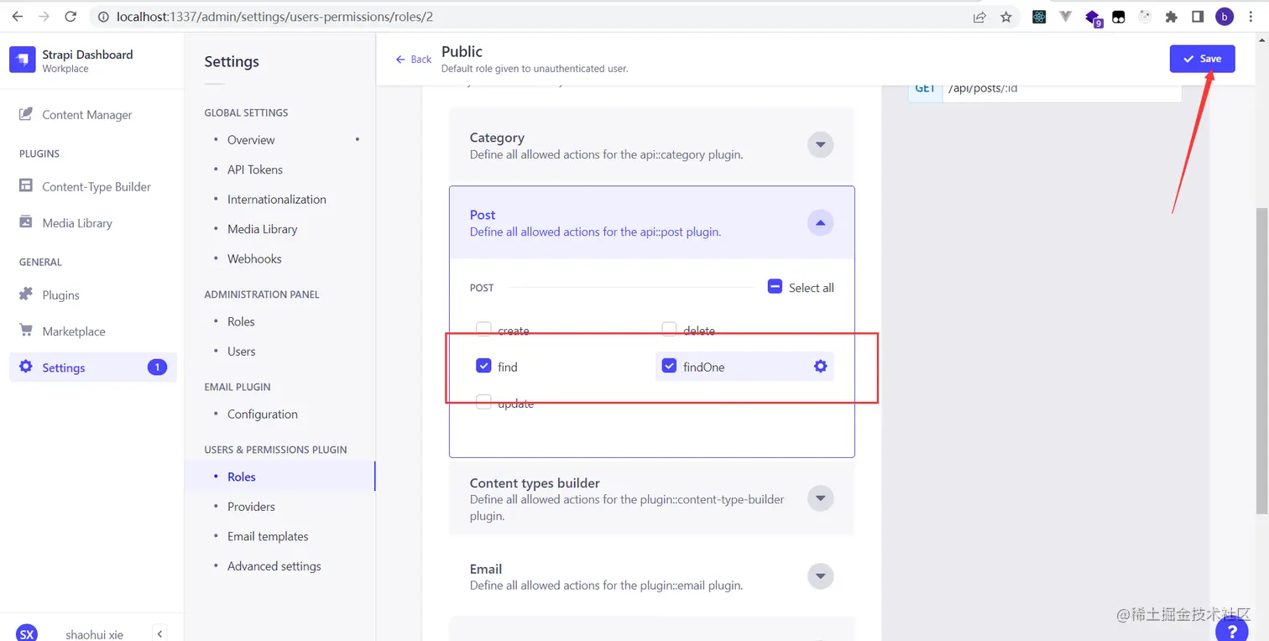Open Media Library via its icon
Viewport: 1269px width, 641px height.
coord(26,222)
